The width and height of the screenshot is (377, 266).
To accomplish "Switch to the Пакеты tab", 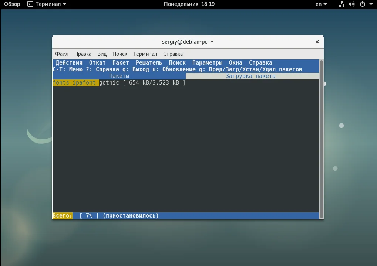I will pyautogui.click(x=119, y=76).
